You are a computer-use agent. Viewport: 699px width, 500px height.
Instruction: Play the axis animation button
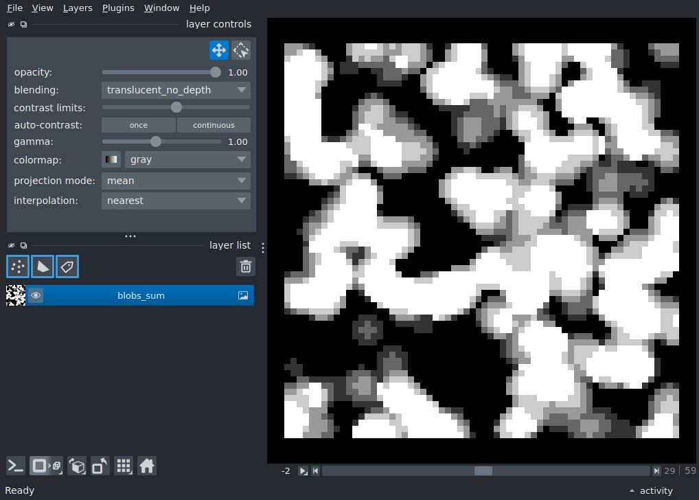coord(303,471)
